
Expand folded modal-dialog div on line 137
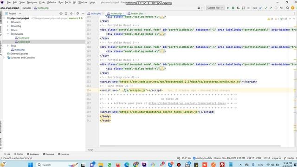tap(162, 34)
